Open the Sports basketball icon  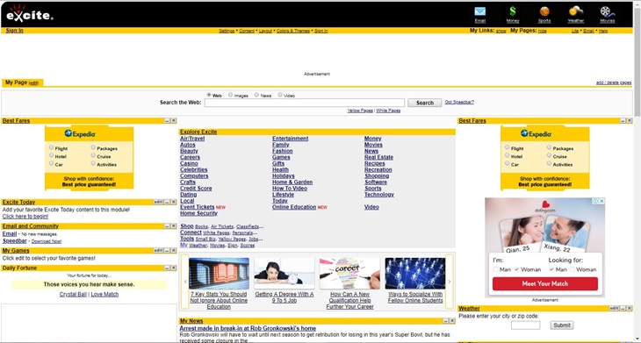pos(544,11)
